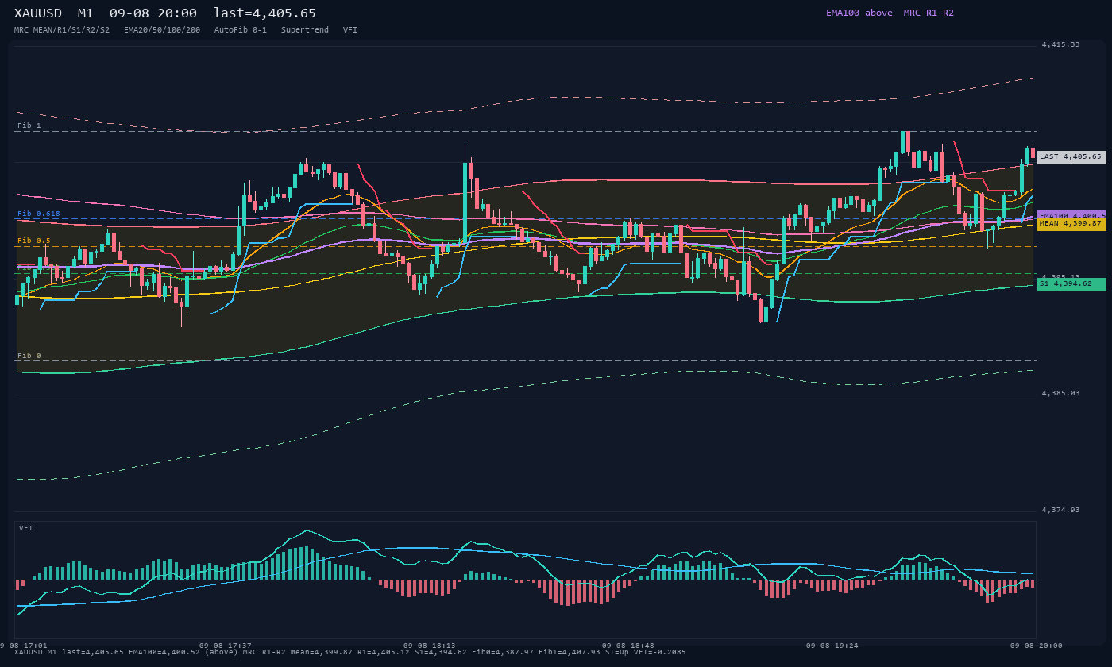
Task: Select the MRC MEAN/R1/S1/R2/S2 legend entry
Action: click(x=62, y=29)
